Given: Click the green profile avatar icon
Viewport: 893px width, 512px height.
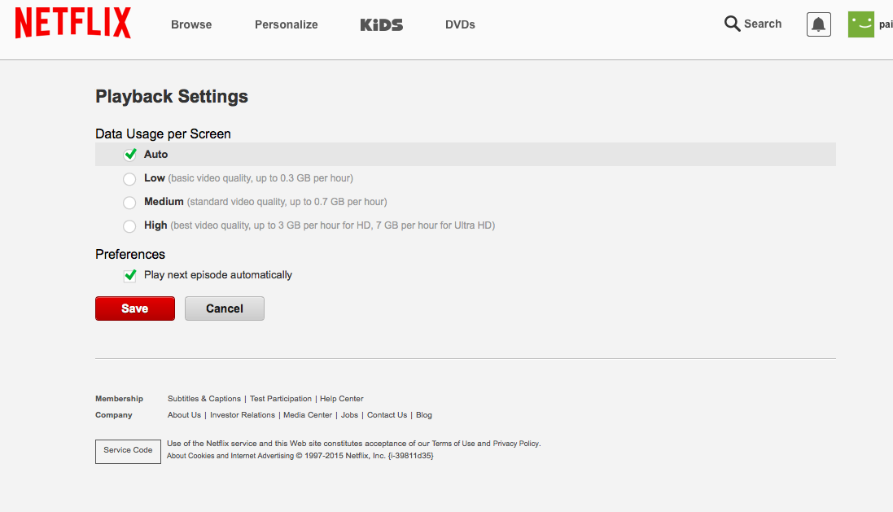Looking at the screenshot, I should [x=860, y=24].
